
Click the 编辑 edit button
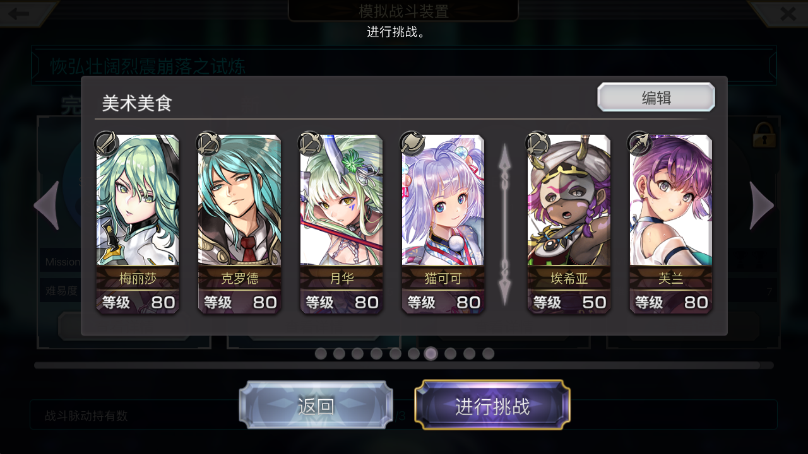click(656, 97)
